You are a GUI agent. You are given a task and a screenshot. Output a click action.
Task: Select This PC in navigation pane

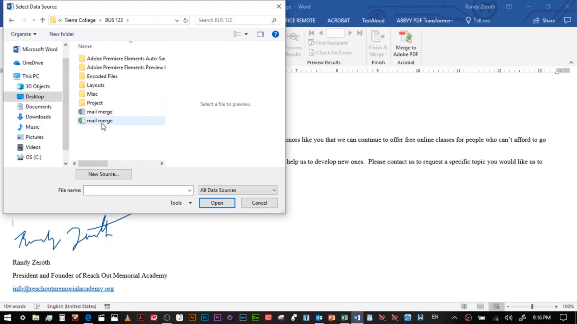26,76
